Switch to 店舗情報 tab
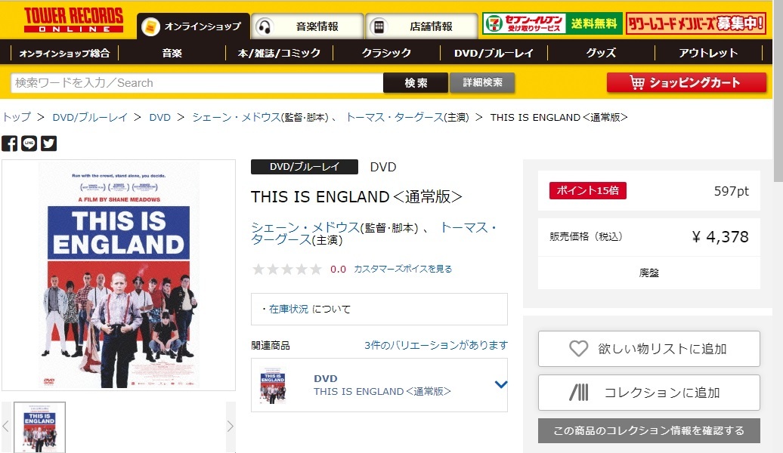The height and width of the screenshot is (453, 783). 422,26
